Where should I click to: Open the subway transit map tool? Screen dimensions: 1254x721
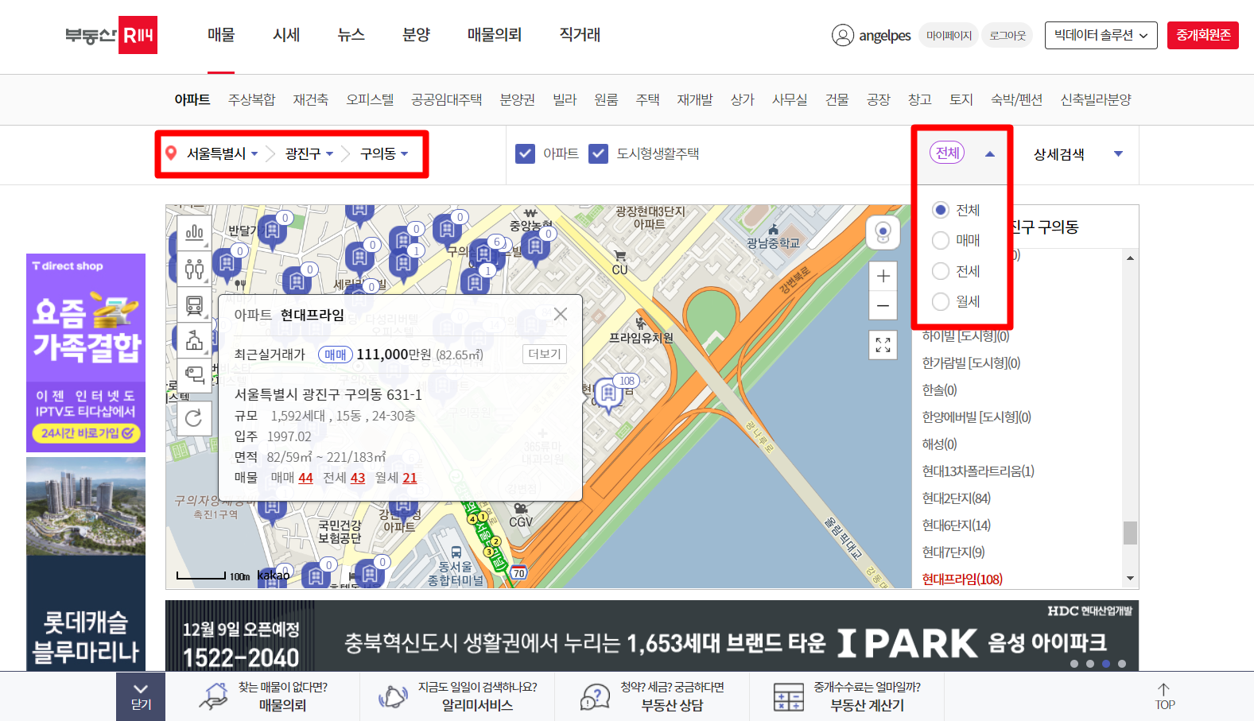194,304
